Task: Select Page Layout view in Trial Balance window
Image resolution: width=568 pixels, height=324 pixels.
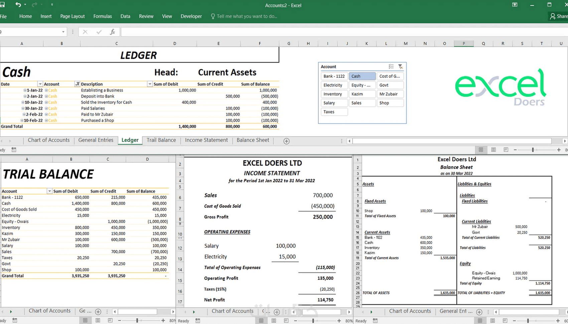Action: click(x=98, y=320)
